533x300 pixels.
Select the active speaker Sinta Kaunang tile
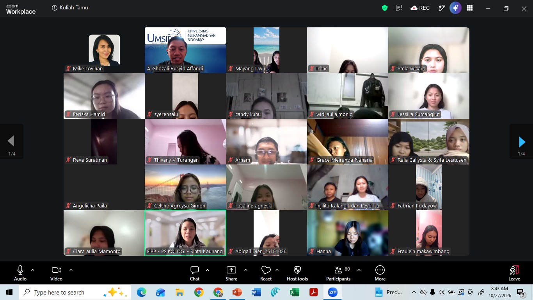(x=185, y=233)
